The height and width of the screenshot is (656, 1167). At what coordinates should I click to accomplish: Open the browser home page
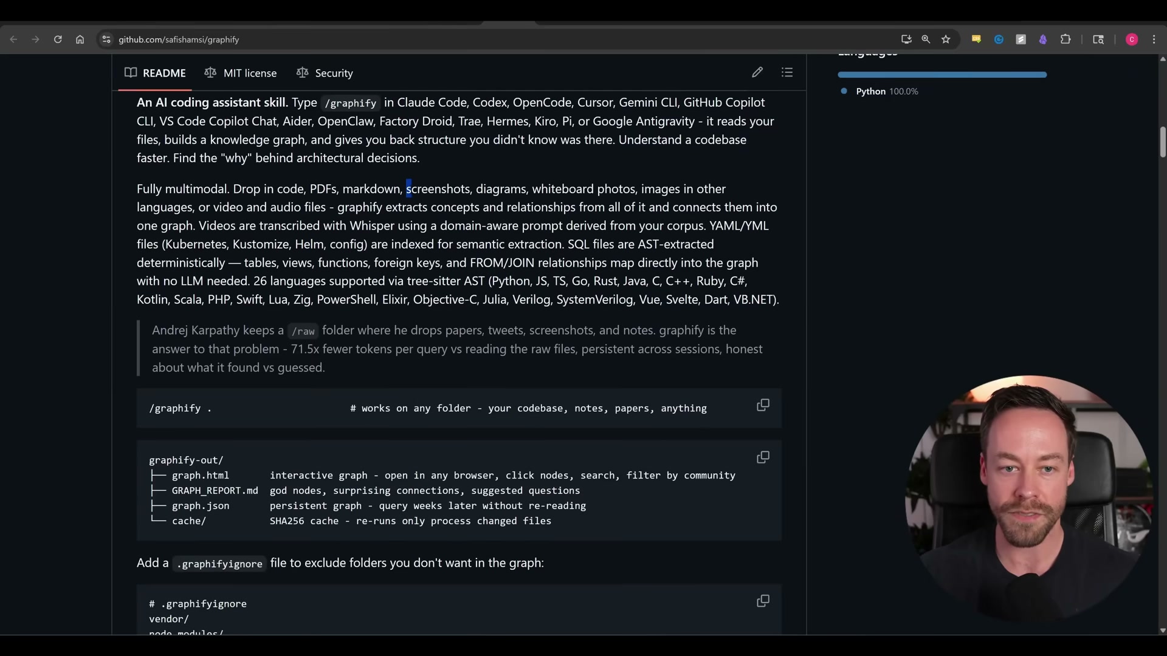coord(80,39)
